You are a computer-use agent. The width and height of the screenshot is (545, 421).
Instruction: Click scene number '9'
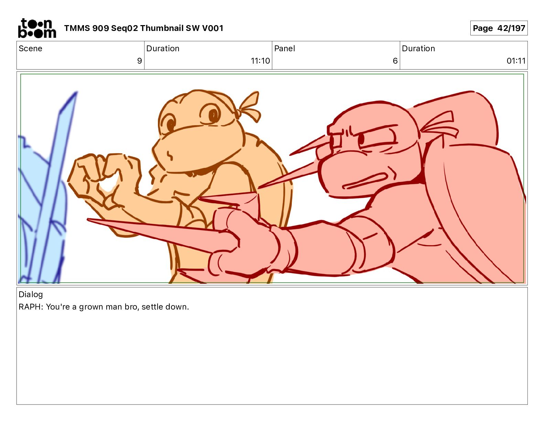(x=139, y=61)
